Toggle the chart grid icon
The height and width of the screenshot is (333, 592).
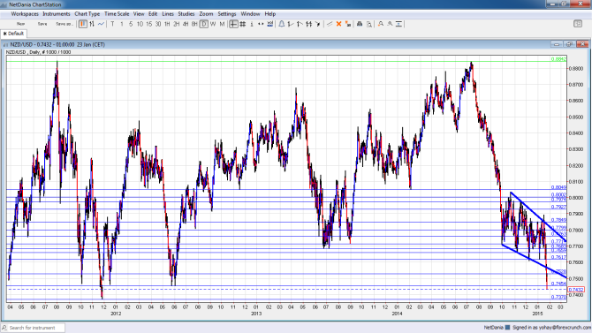(x=243, y=24)
